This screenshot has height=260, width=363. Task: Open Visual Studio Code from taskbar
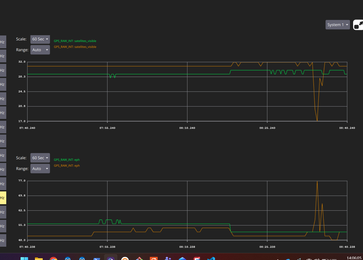pos(211,258)
